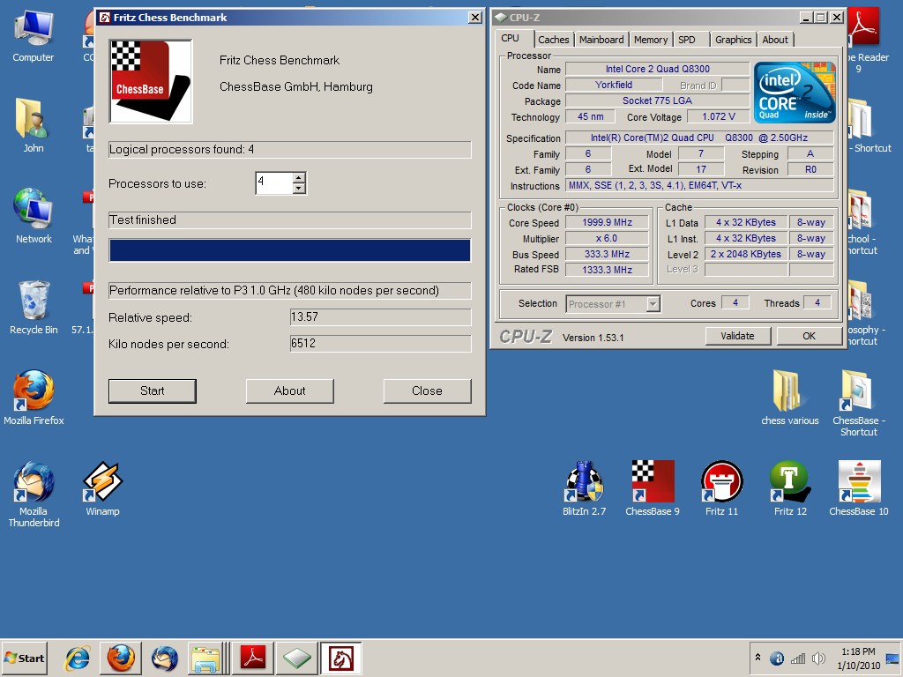The width and height of the screenshot is (903, 677).
Task: Open the BlitzIn 2.7 shortcut
Action: click(584, 488)
